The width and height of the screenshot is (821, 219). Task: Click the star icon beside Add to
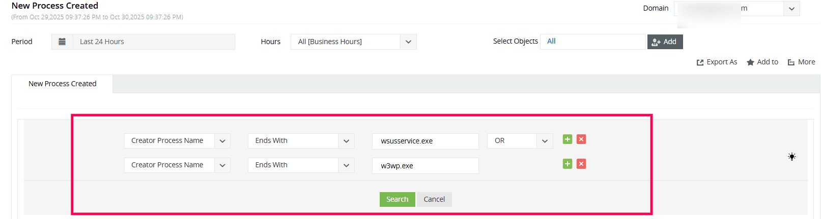coord(750,62)
